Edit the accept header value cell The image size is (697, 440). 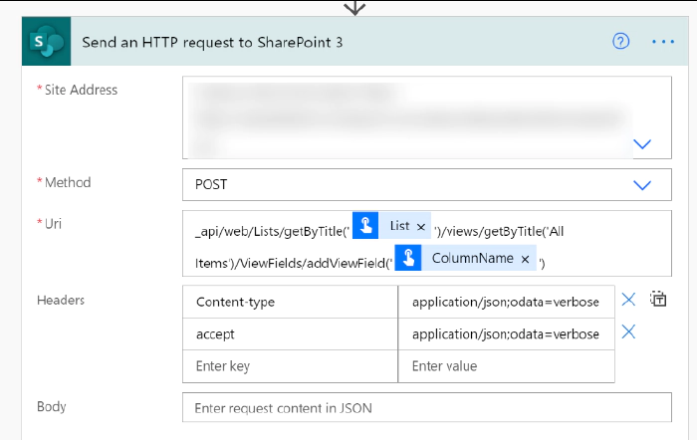point(506,334)
